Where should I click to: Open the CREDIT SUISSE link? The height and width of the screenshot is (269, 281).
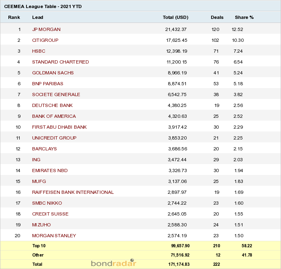[x=50, y=214]
